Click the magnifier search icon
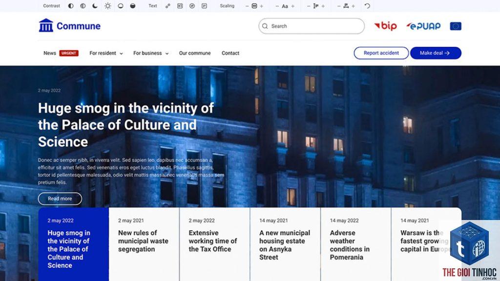Image resolution: width=500 pixels, height=281 pixels. click(x=265, y=26)
